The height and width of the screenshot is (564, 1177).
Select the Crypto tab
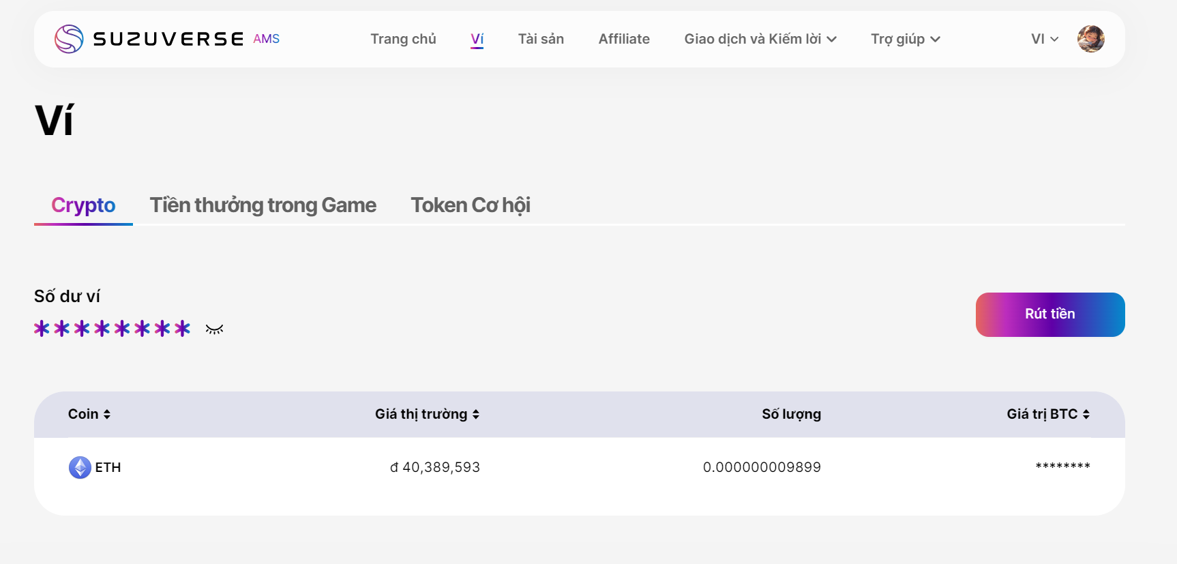[x=83, y=205]
